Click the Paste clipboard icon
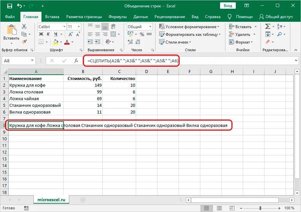Screen dimensions: 301x212 click(x=11, y=30)
